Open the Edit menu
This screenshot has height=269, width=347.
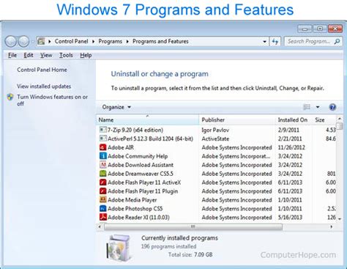(29, 55)
